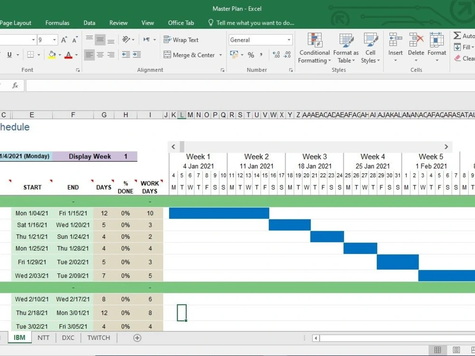Click Merge & Center

click(189, 55)
